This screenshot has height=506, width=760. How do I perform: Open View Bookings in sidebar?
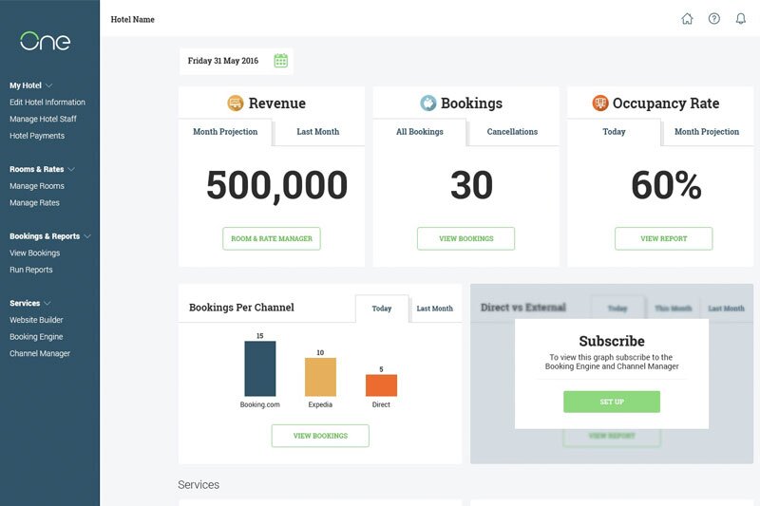click(x=35, y=253)
